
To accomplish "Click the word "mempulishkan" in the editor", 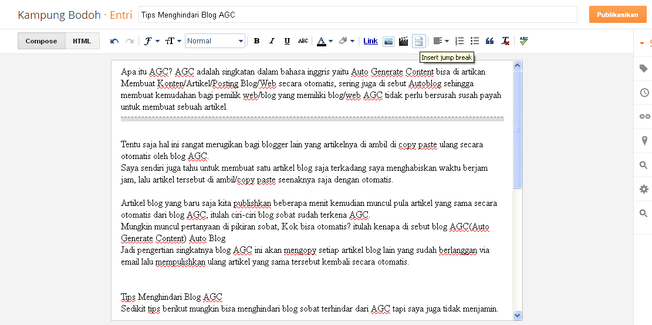I will coord(181,262).
